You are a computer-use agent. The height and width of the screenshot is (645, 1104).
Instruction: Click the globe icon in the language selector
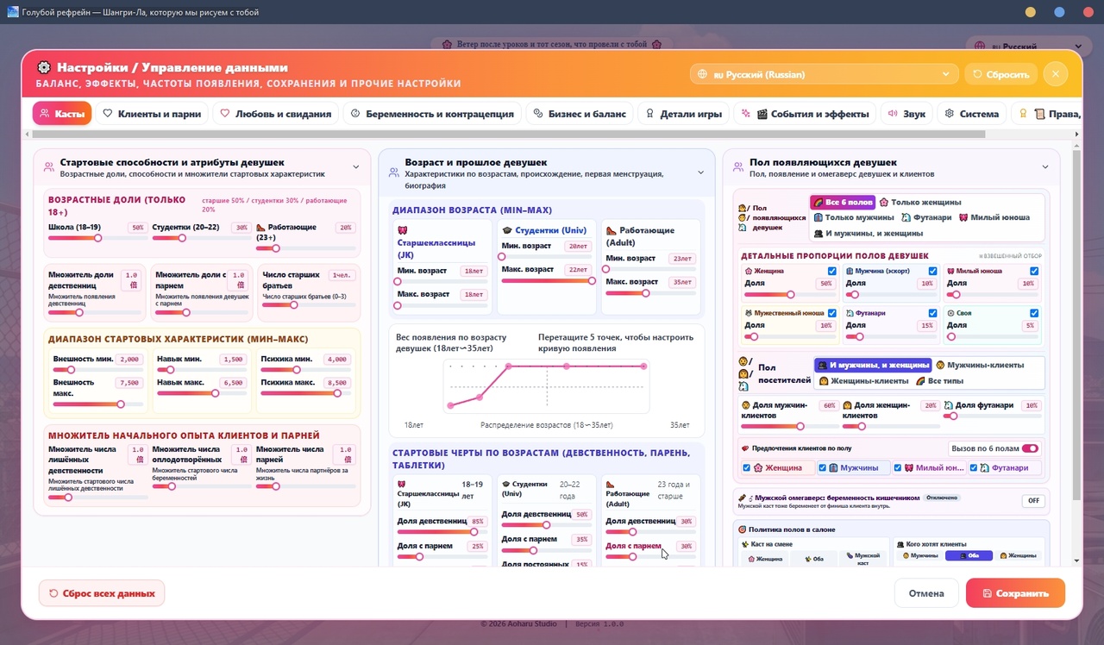pos(703,74)
